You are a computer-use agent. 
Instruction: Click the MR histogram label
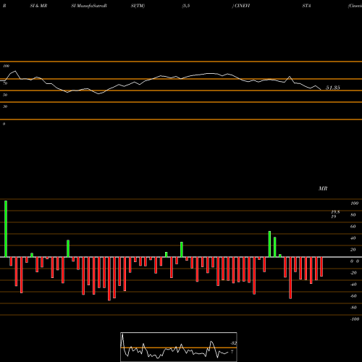pyautogui.click(x=323, y=188)
